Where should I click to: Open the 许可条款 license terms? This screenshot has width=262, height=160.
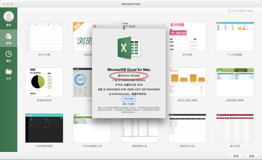[129, 98]
